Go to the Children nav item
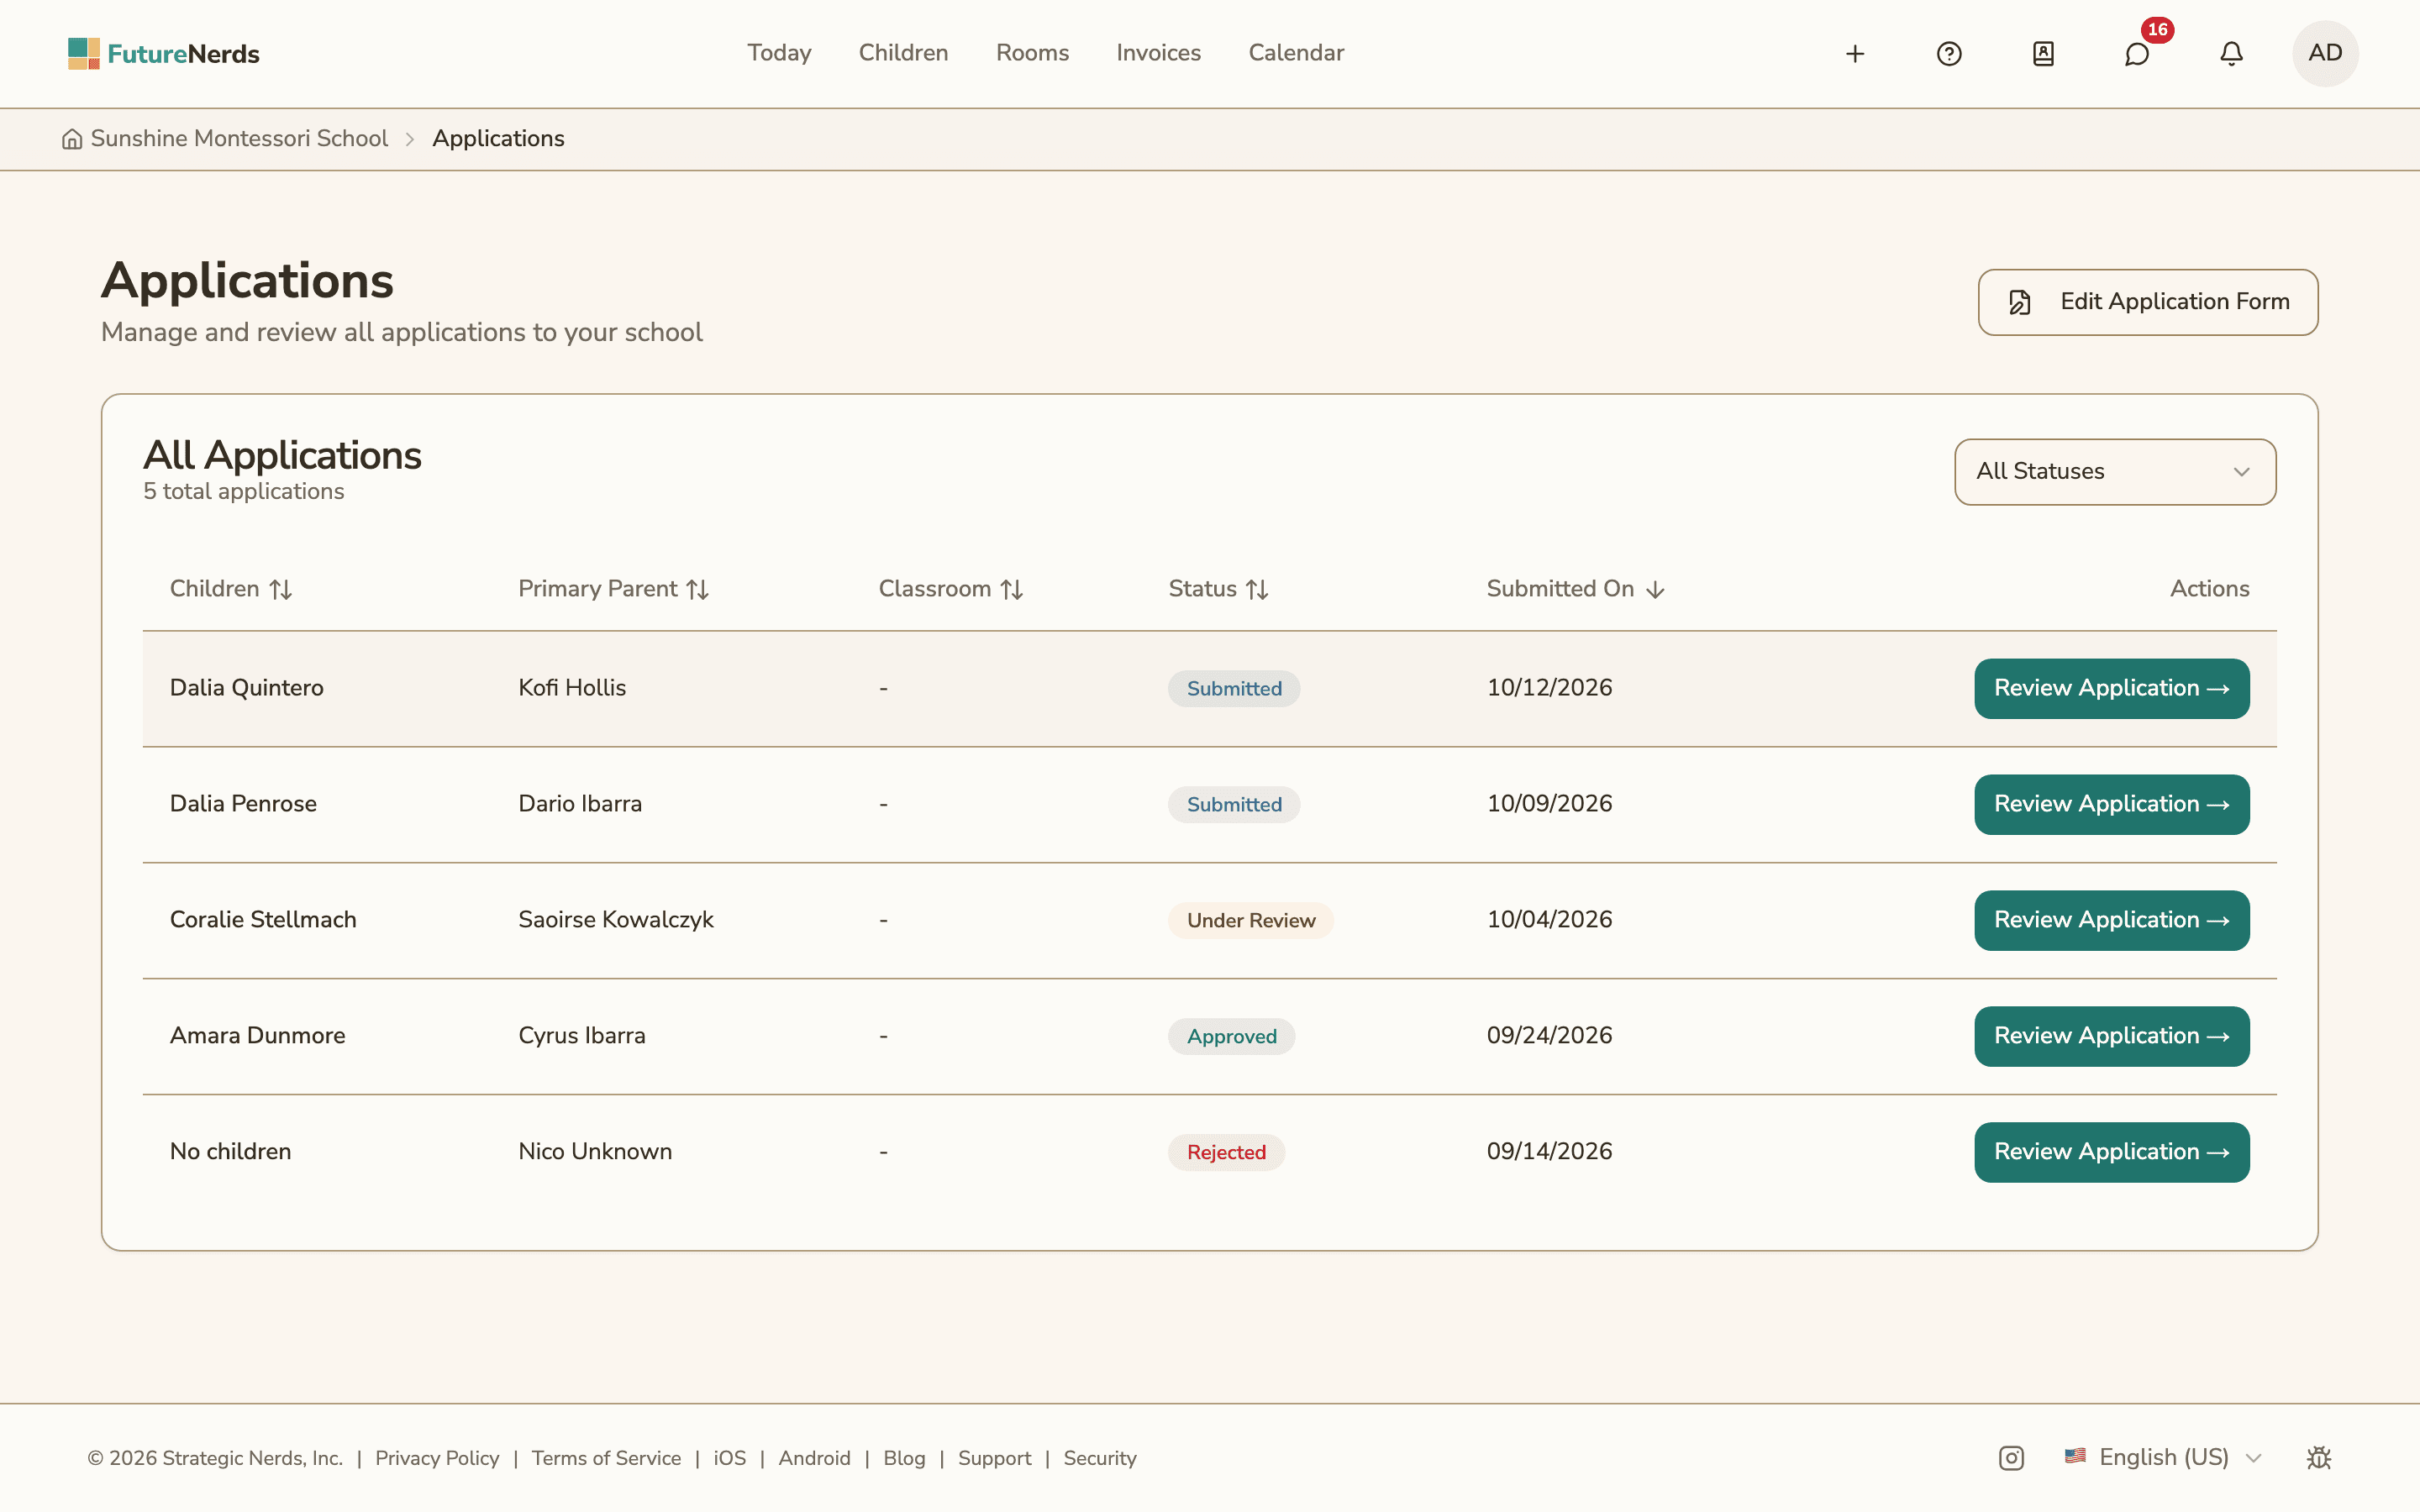 903,53
